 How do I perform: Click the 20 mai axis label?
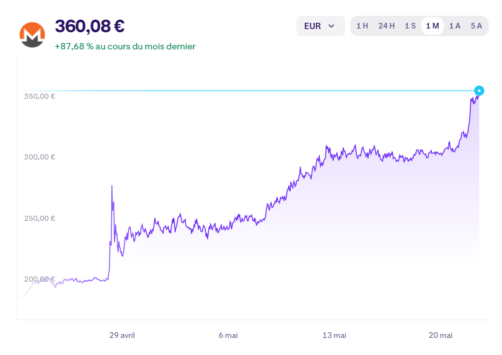tap(441, 335)
